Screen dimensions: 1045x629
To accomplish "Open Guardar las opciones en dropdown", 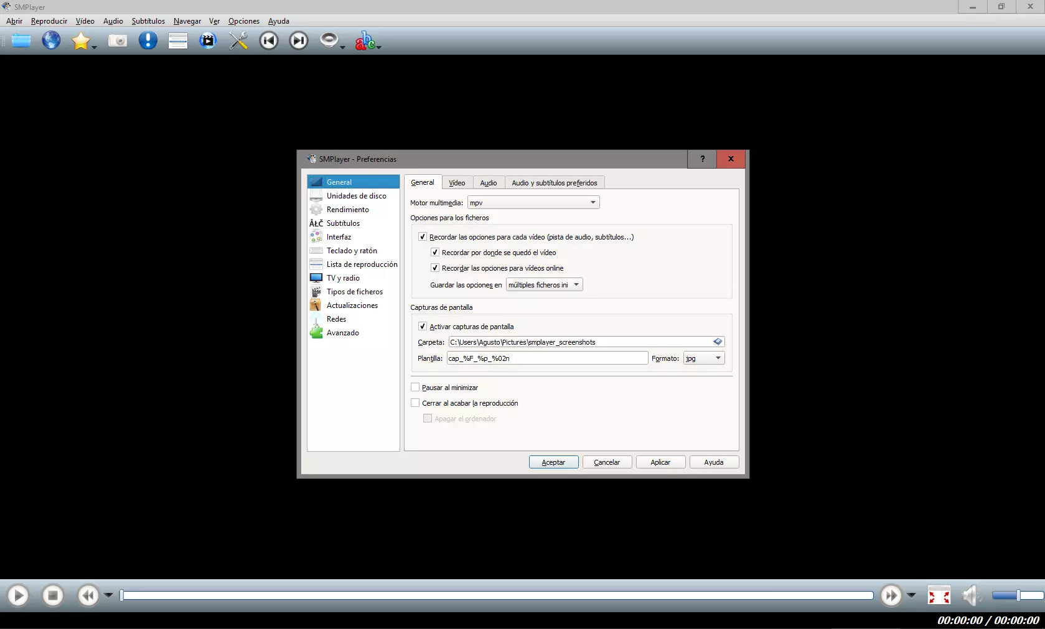I will (544, 285).
